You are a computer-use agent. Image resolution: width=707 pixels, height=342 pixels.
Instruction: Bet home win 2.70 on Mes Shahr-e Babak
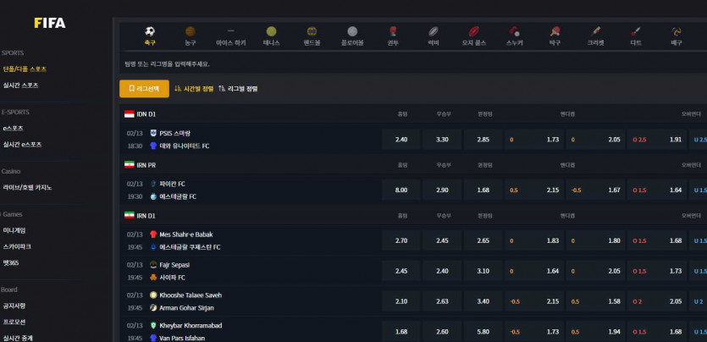point(400,240)
